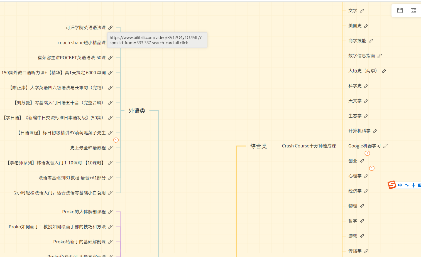Click link icon next to 史上最全韩语教程
Image resolution: width=421 pixels, height=257 pixels.
[x=111, y=148]
